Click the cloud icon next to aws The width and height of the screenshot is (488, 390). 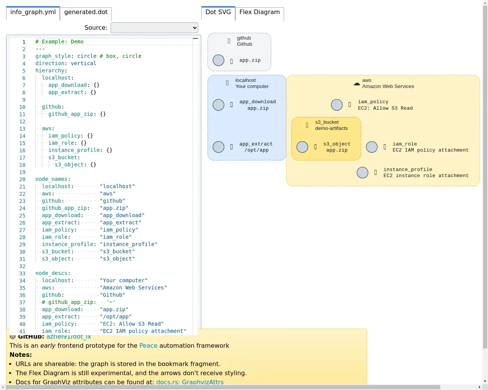pos(357,83)
